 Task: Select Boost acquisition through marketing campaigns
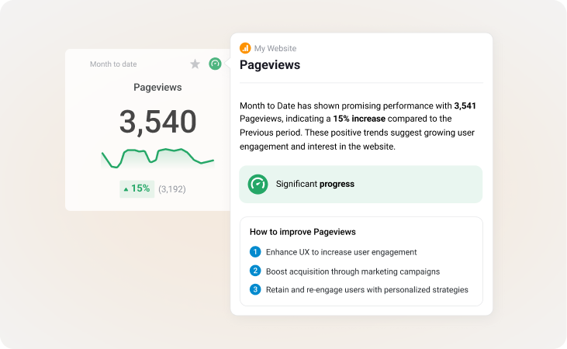(353, 271)
